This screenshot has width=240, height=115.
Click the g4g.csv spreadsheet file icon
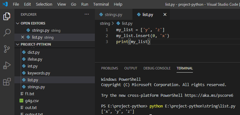click(21, 101)
